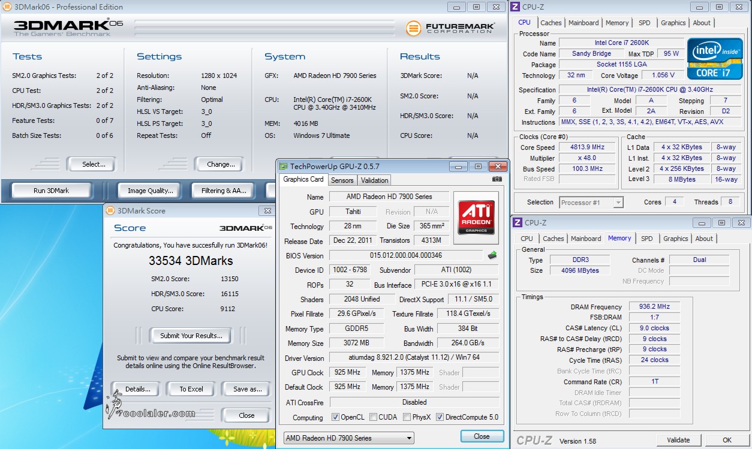Click the Run 3DMark button
The height and width of the screenshot is (449, 752).
[51, 191]
